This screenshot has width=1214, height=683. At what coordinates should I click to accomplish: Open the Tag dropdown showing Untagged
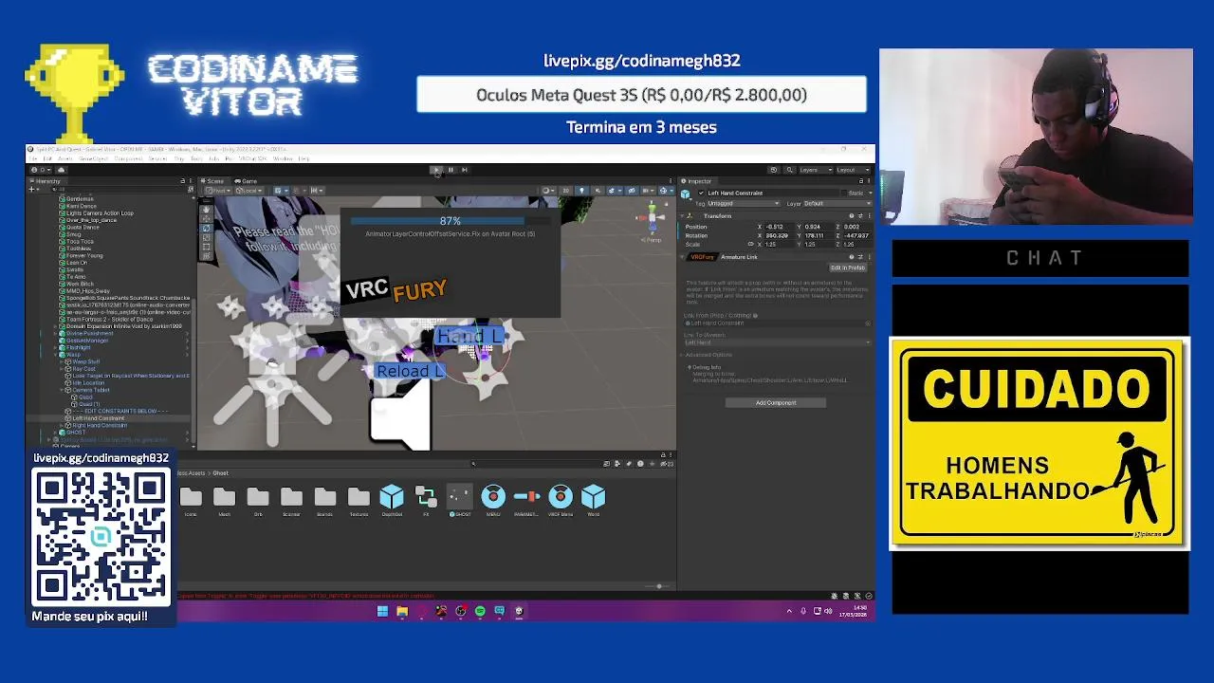743,204
